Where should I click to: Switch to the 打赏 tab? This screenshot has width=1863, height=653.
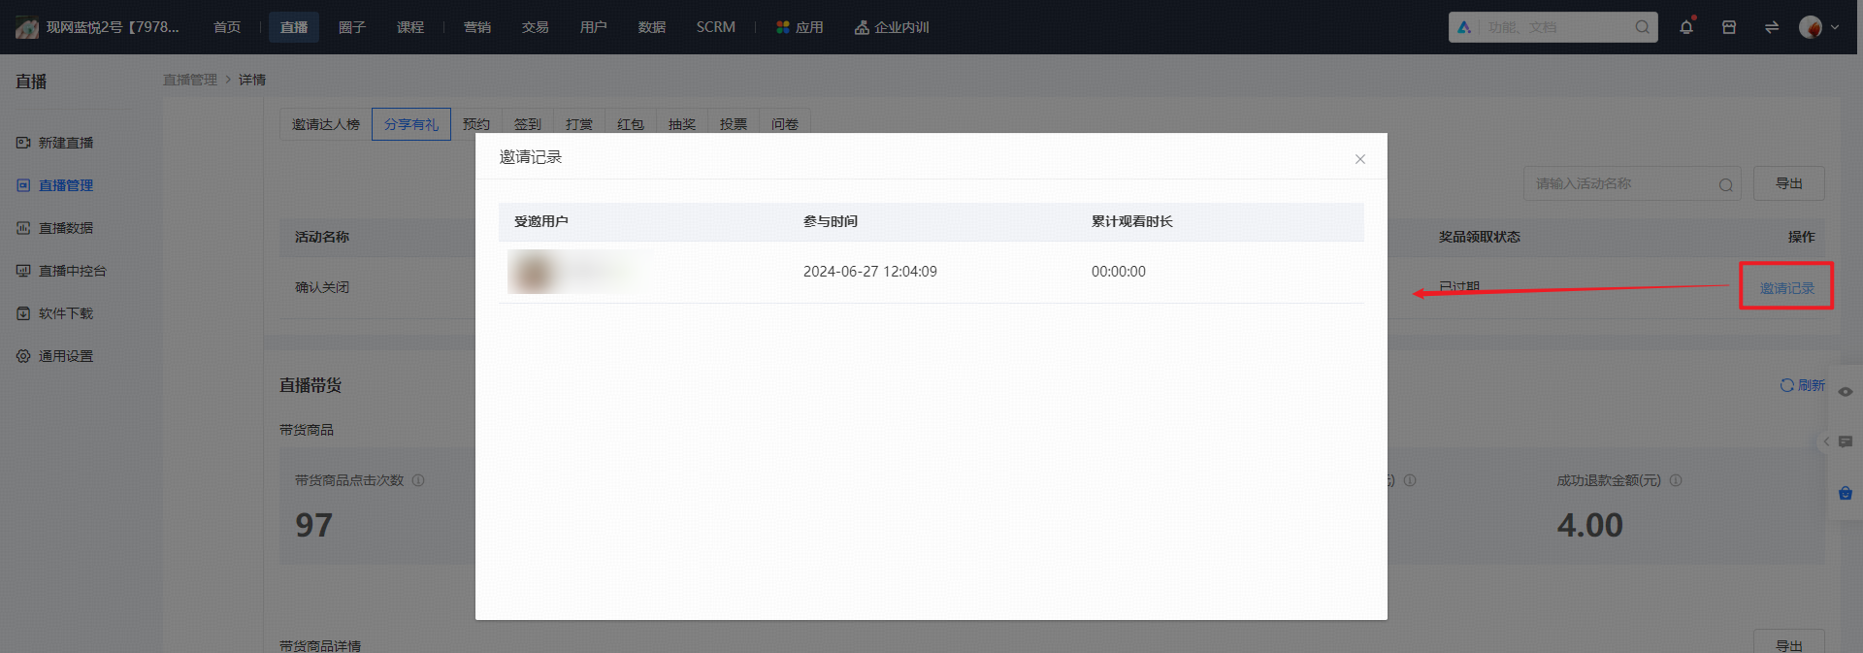[579, 124]
